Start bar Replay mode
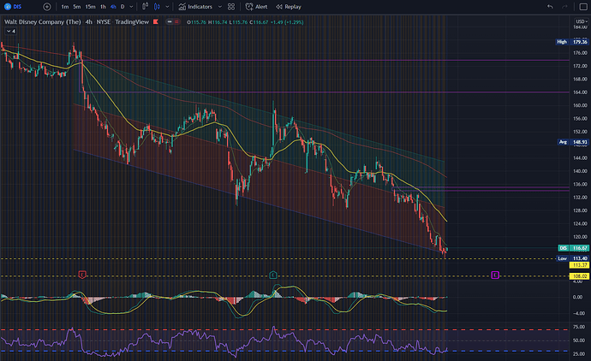This screenshot has height=361, width=591. point(289,7)
